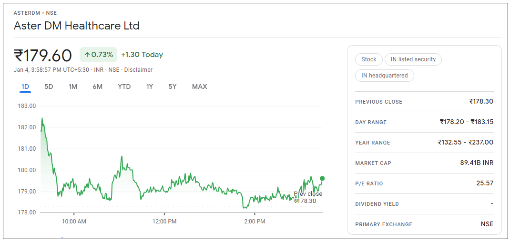Click the current price dot on chart

click(x=322, y=178)
